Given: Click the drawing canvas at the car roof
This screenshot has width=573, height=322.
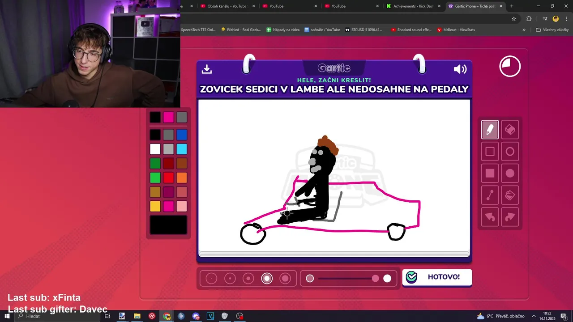Looking at the screenshot, I should pyautogui.click(x=351, y=183).
